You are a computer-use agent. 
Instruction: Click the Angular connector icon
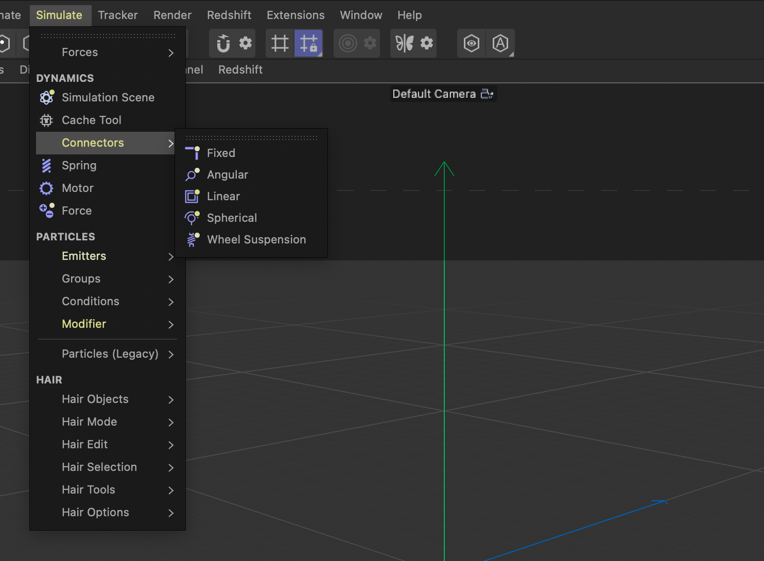point(192,174)
